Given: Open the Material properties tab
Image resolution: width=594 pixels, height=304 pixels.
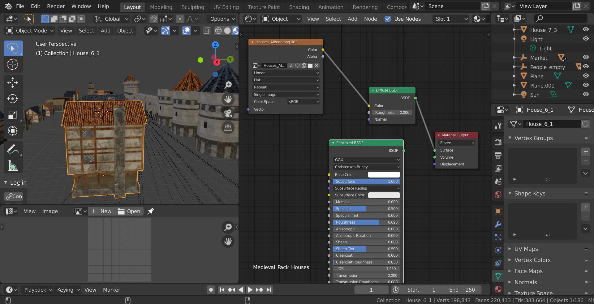Looking at the screenshot, I should (498, 289).
